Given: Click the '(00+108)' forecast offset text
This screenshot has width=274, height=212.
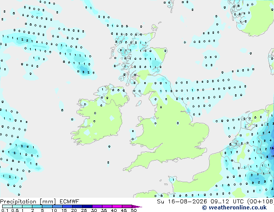Looking at the screenshot, I should 261,202.
